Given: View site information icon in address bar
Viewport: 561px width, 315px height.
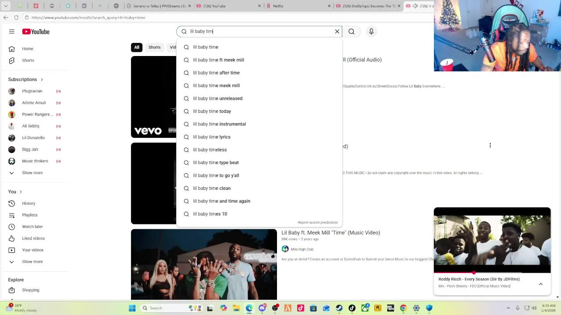Looking at the screenshot, I should [27, 17].
